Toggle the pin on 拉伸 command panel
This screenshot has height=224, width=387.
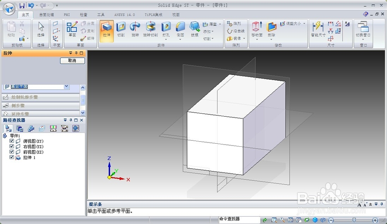tap(76, 53)
